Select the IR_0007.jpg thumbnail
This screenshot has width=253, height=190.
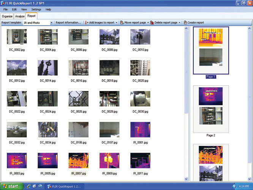tap(78, 161)
